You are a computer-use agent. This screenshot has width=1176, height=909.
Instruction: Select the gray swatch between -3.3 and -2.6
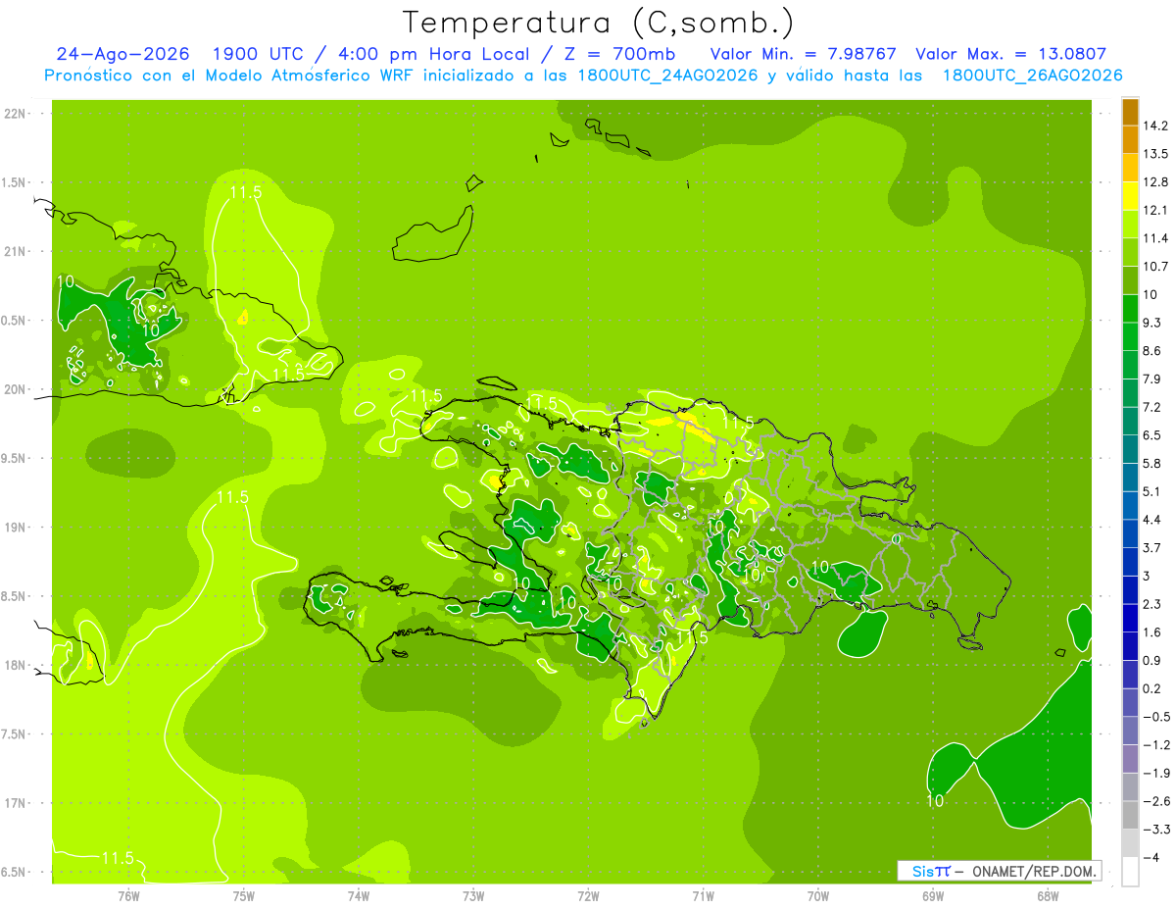[x=1130, y=815]
